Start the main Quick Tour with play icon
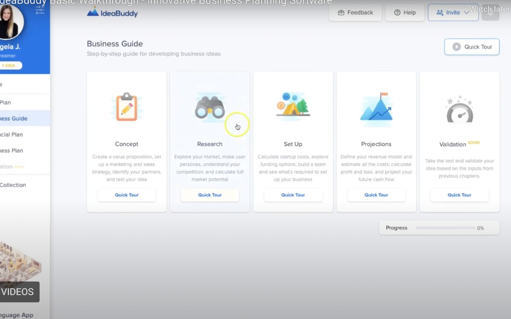 (472, 47)
